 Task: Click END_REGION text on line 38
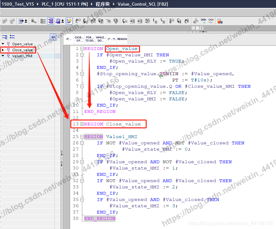[100, 218]
